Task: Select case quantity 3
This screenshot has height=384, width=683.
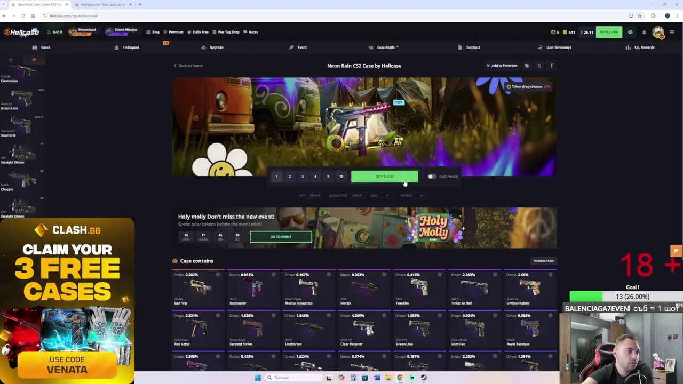Action: click(x=303, y=177)
